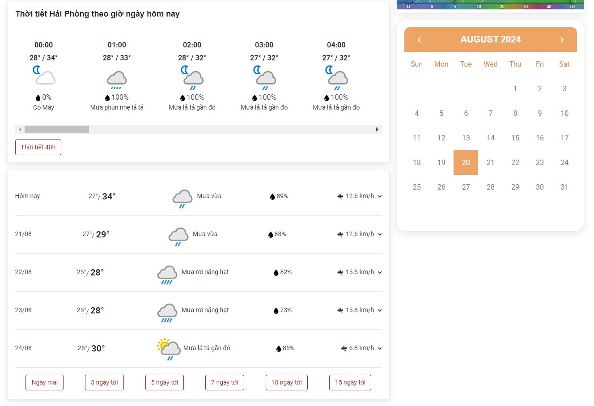Image resolution: width=594 pixels, height=406 pixels.
Task: Expand the Hôm nay forecast row chevron
Action: pyautogui.click(x=380, y=196)
